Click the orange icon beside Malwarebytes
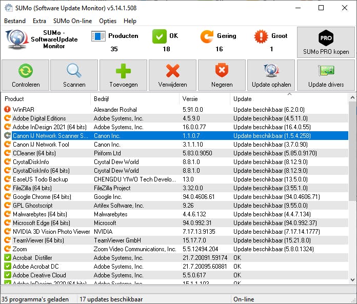Viewport: 357px width, 304px height. point(8,214)
